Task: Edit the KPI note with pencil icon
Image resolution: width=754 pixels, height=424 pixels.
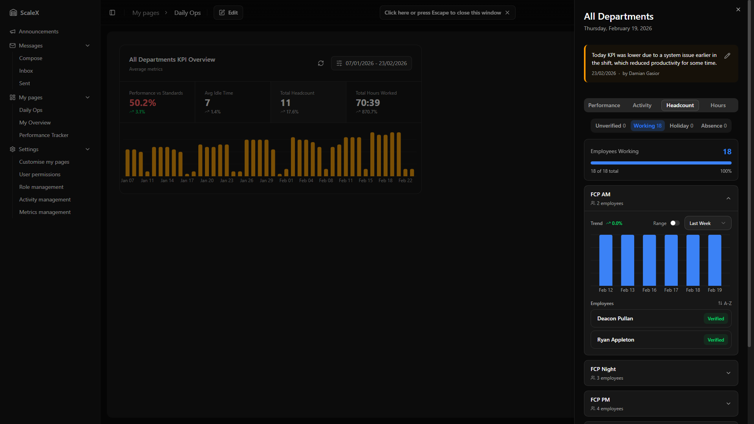Action: click(x=727, y=56)
